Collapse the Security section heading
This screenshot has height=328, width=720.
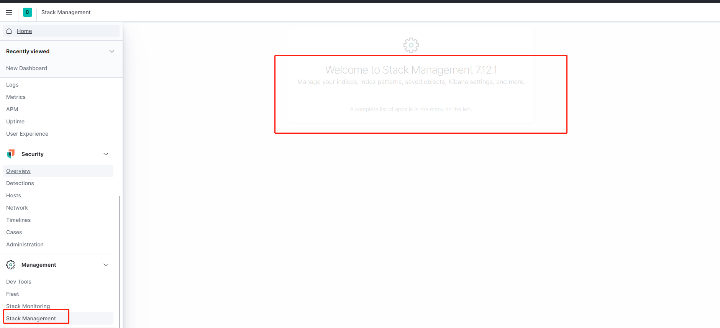pyautogui.click(x=33, y=154)
